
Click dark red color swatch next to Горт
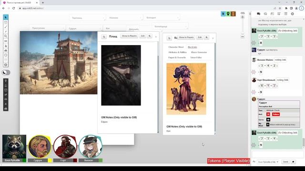[x=75, y=161]
